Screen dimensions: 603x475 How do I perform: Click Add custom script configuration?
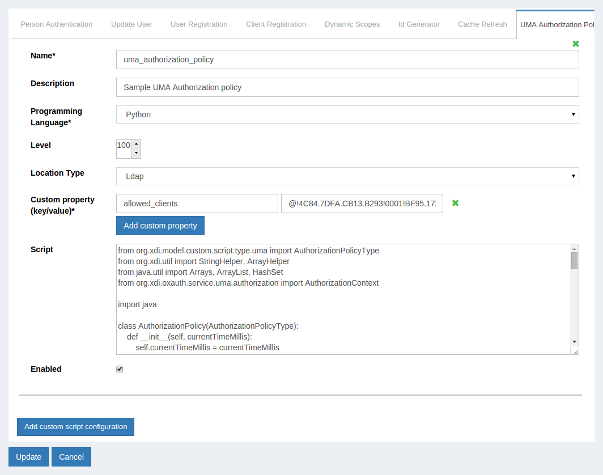75,426
